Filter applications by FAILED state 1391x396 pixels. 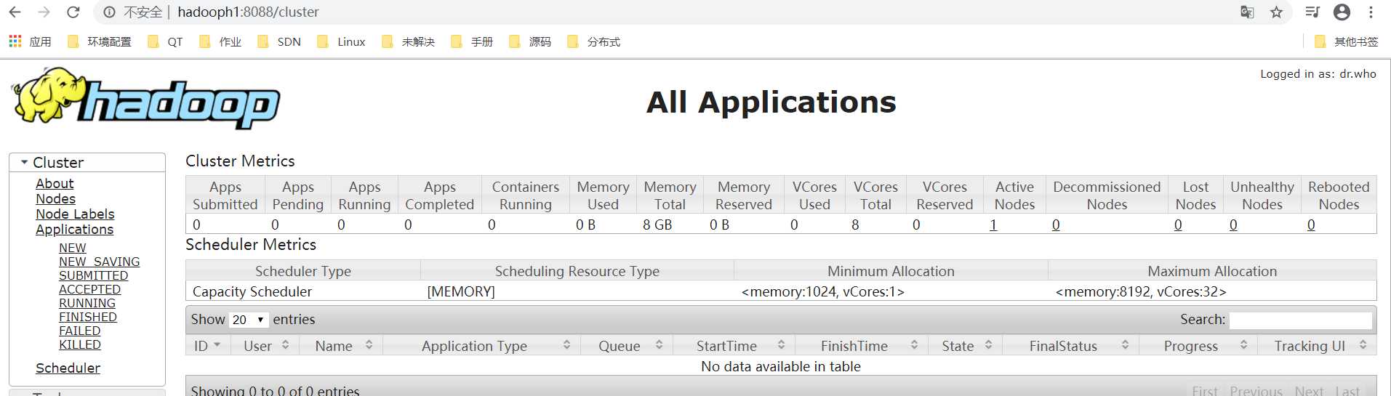[x=79, y=331]
